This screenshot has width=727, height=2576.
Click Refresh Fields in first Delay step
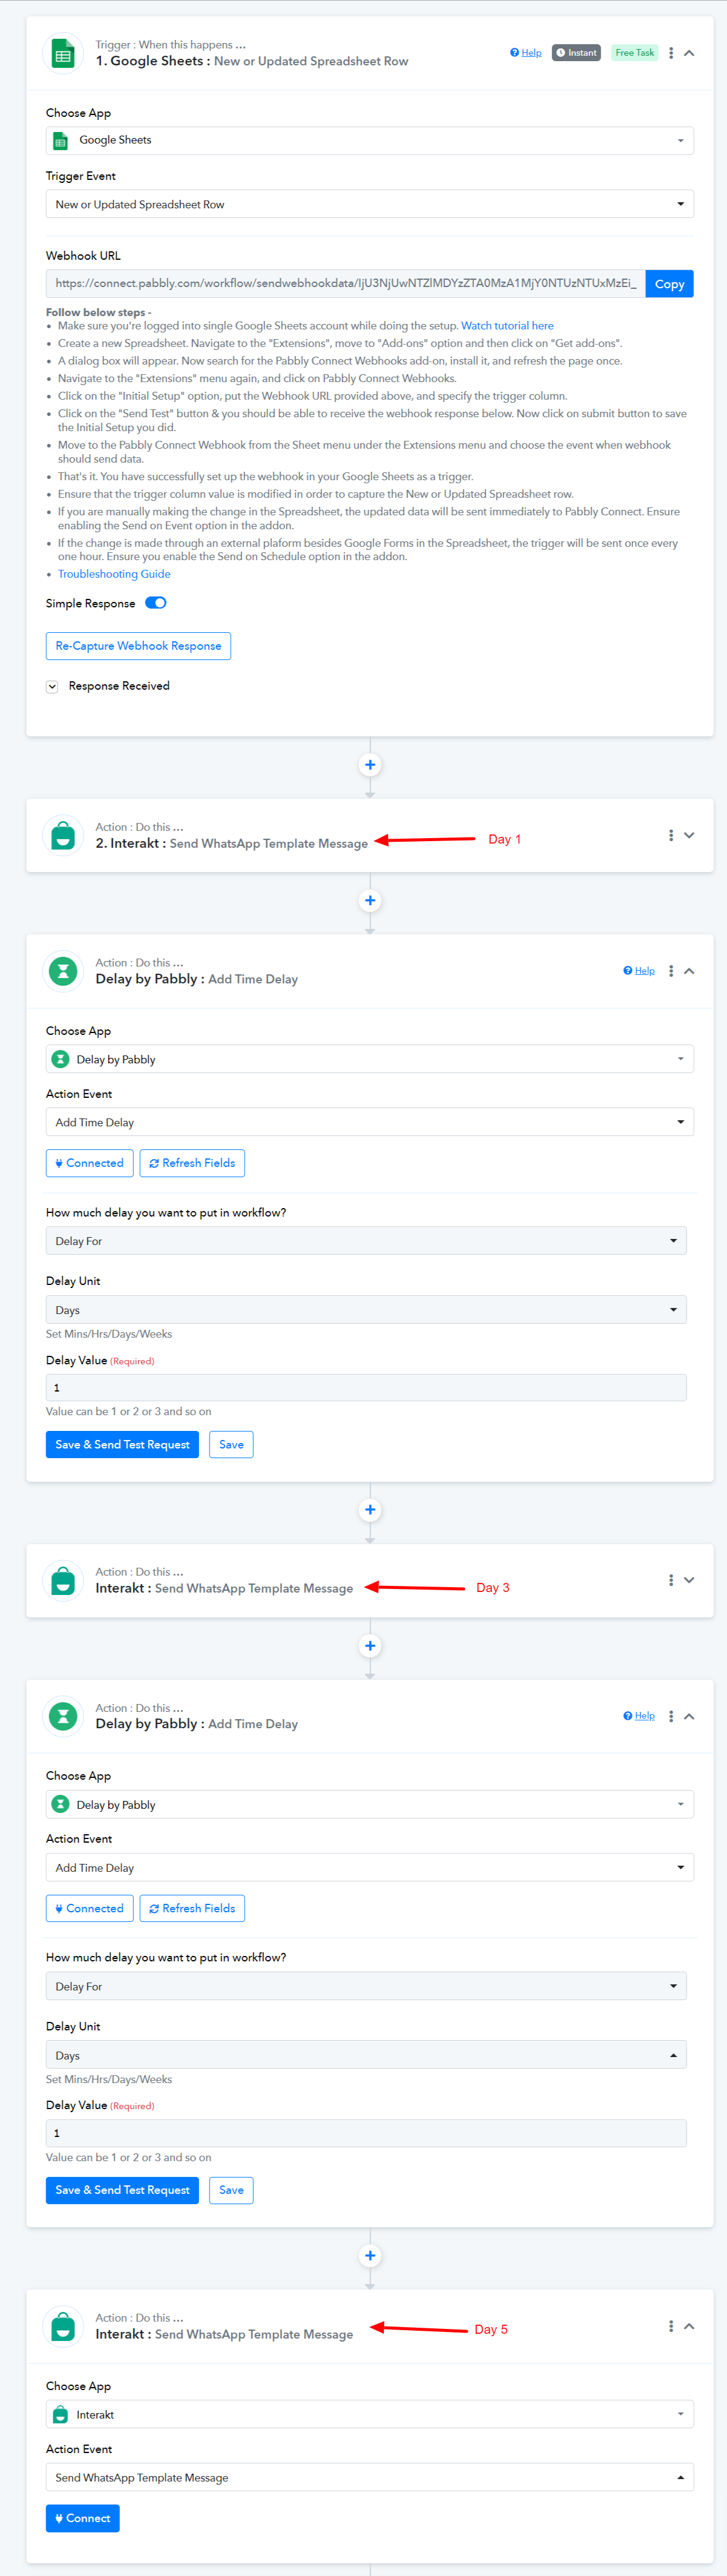192,1163
